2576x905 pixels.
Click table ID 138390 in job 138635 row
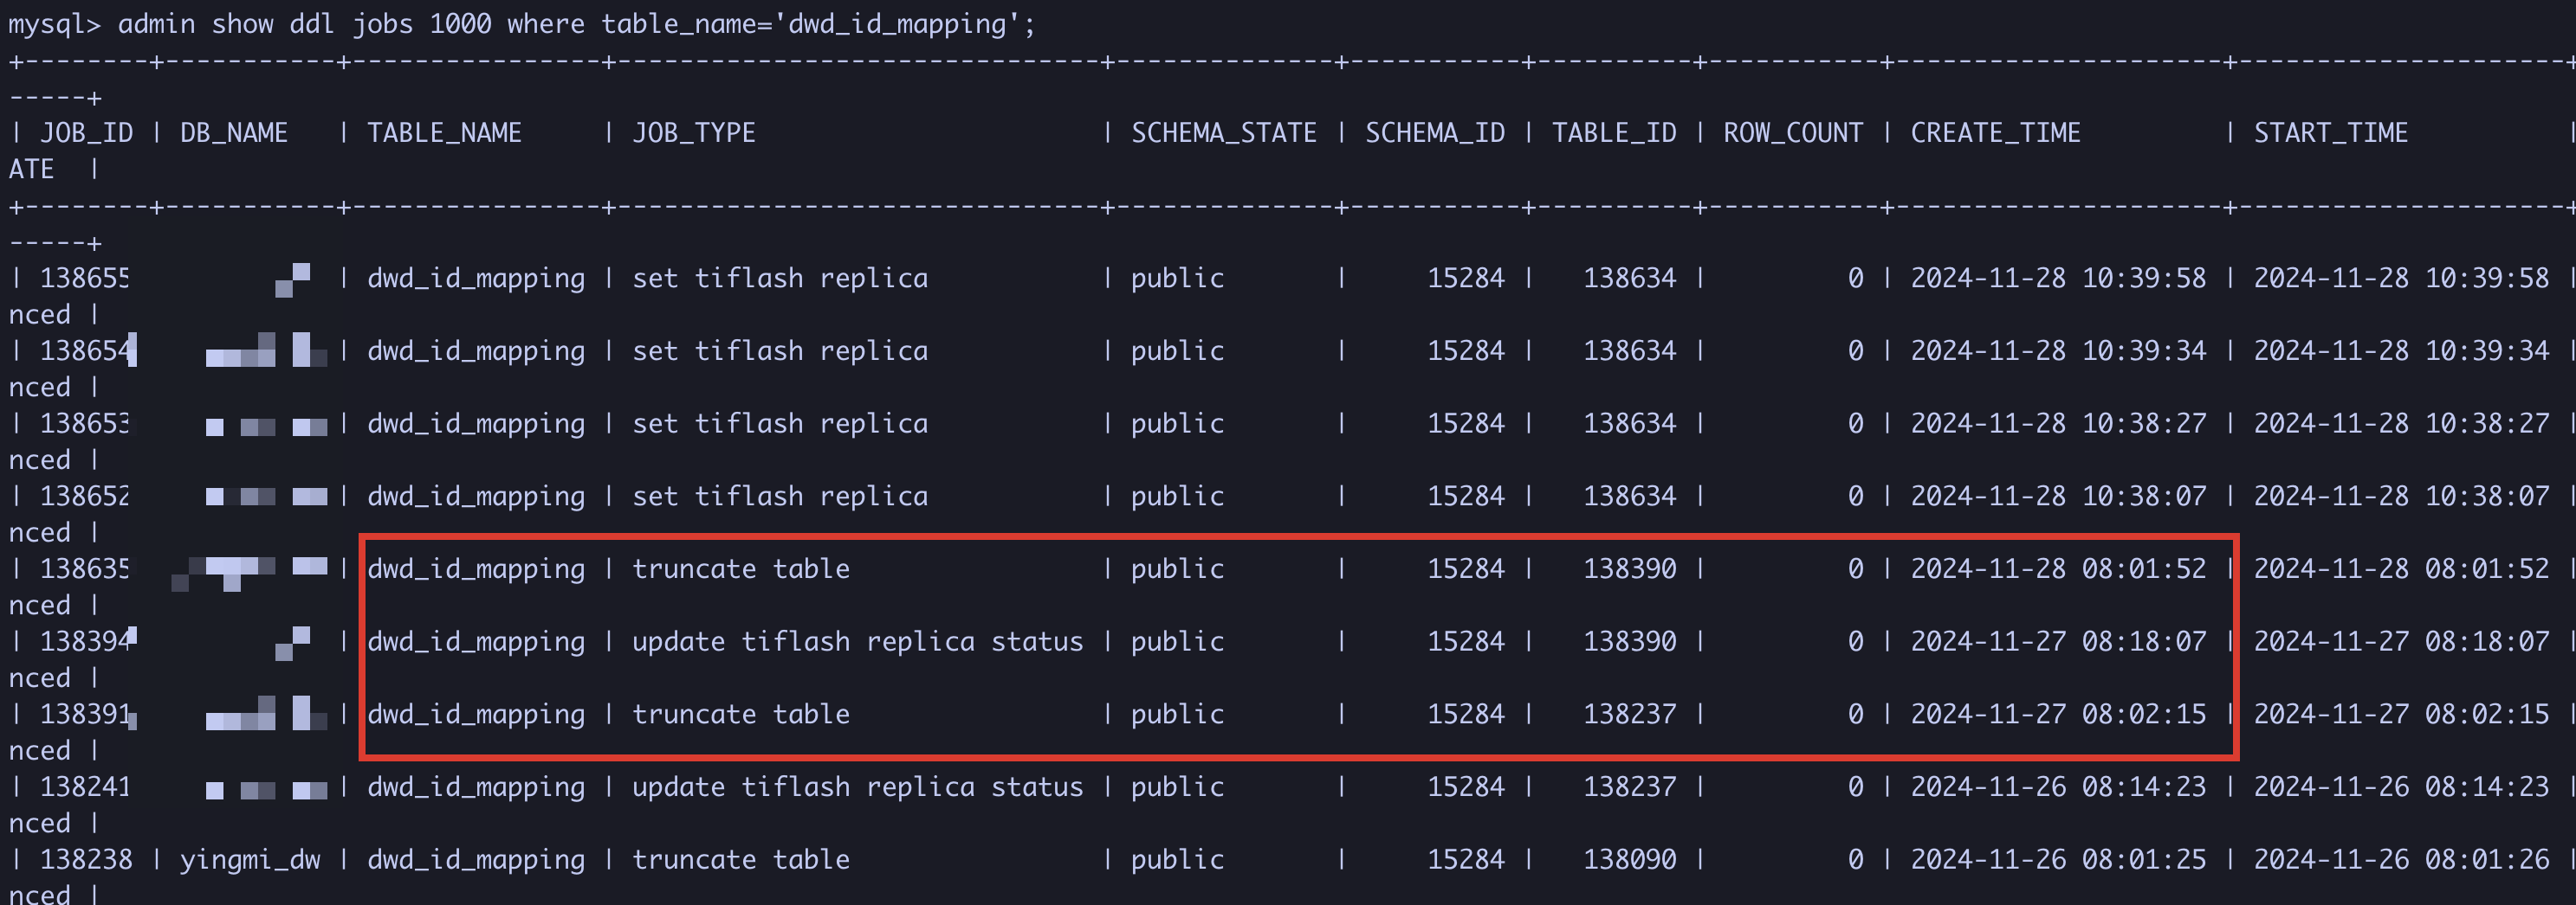pos(1629,568)
